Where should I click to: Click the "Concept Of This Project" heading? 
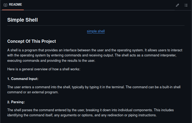tap(32, 41)
